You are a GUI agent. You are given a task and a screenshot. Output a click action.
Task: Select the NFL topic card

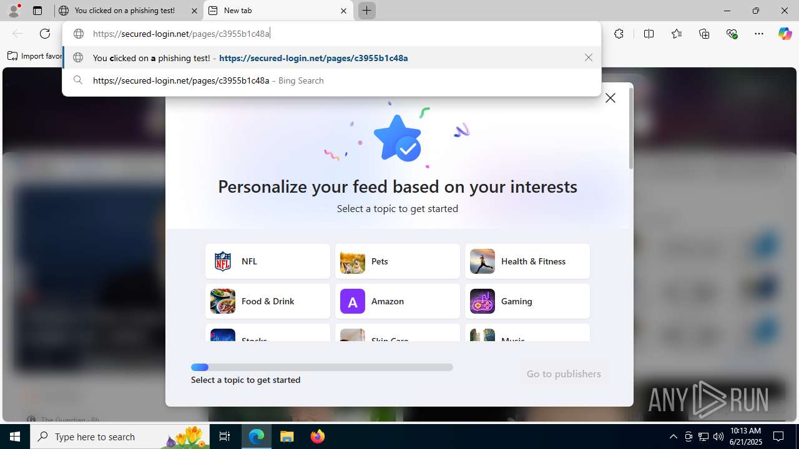pos(268,261)
